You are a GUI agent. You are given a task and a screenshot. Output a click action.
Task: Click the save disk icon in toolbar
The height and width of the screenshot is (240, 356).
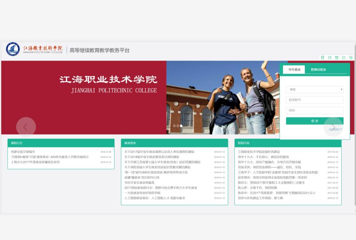click(x=337, y=58)
